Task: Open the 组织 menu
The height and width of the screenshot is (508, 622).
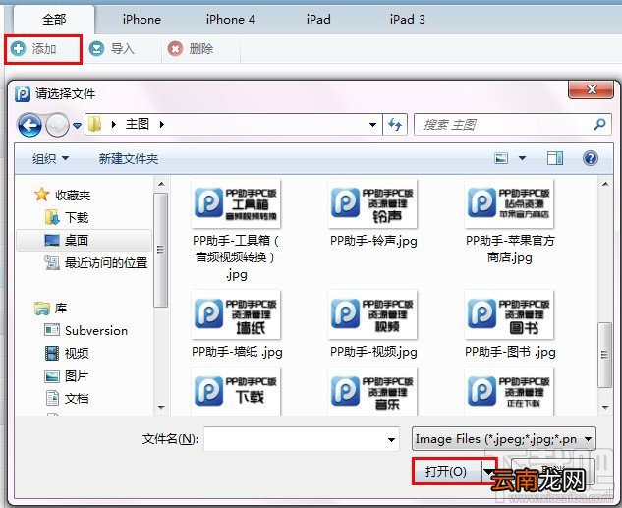Action: [50, 159]
